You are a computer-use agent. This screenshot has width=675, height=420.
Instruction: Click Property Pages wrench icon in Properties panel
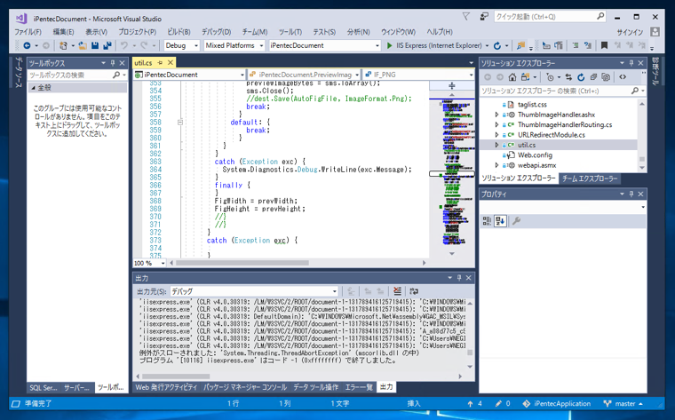click(x=516, y=221)
